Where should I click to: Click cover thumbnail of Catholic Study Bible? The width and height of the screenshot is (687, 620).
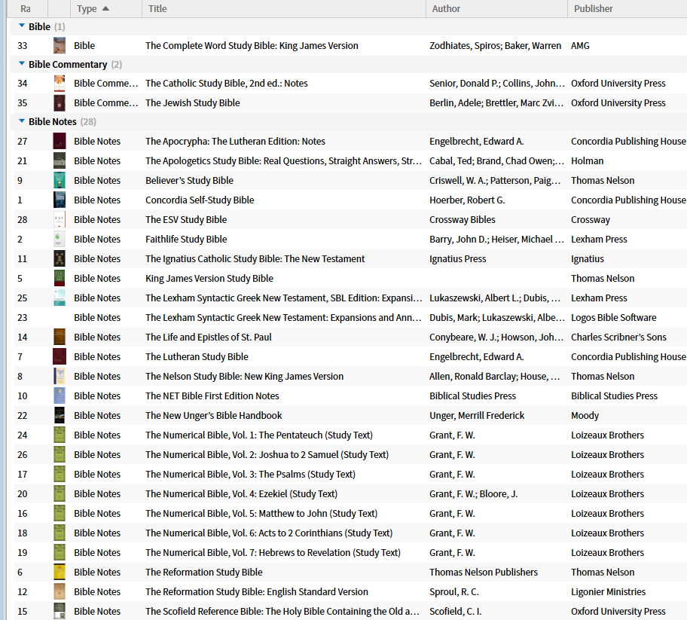click(60, 84)
